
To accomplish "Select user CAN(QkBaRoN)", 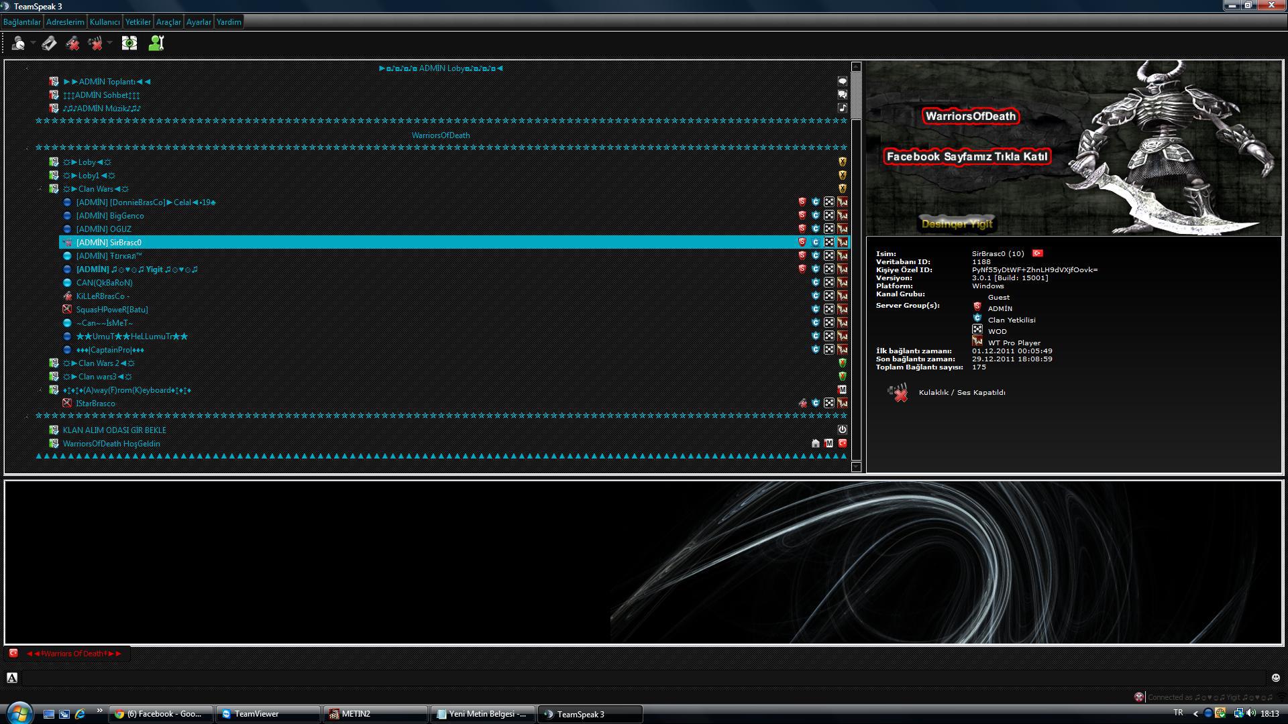I will [x=104, y=283].
